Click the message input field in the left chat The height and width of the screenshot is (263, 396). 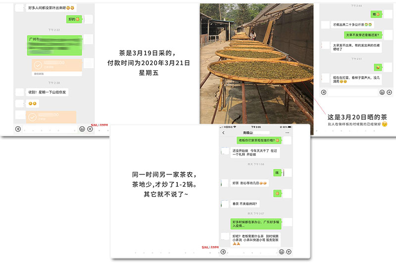(50, 129)
